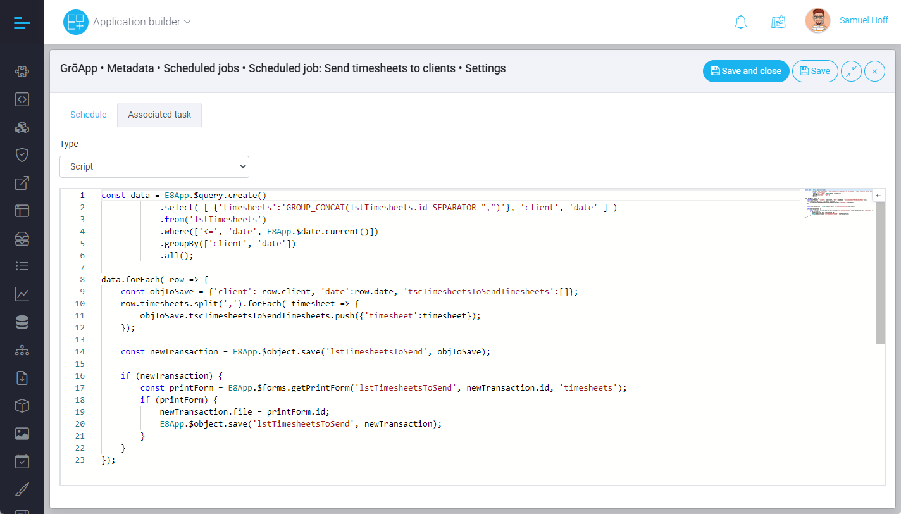Open the line chart sidebar icon
The image size is (901, 514).
click(22, 294)
